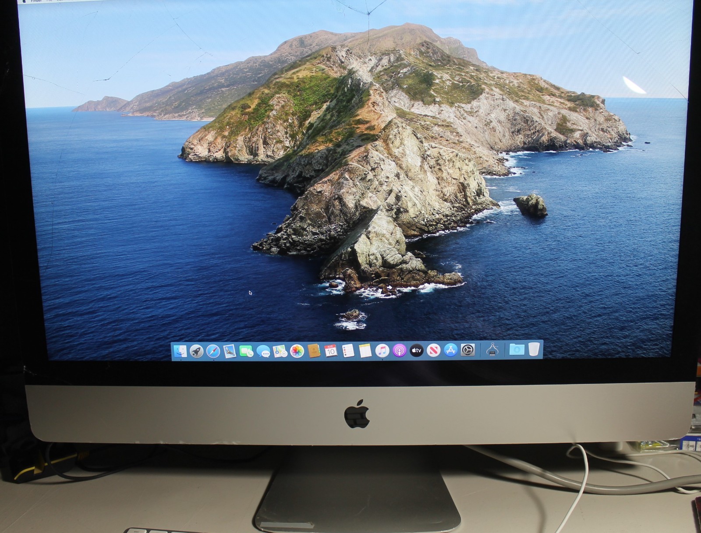Open the News app in the Dock

point(433,350)
